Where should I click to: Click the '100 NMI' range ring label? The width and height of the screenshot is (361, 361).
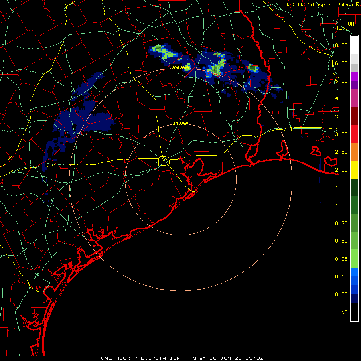pyautogui.click(x=181, y=68)
